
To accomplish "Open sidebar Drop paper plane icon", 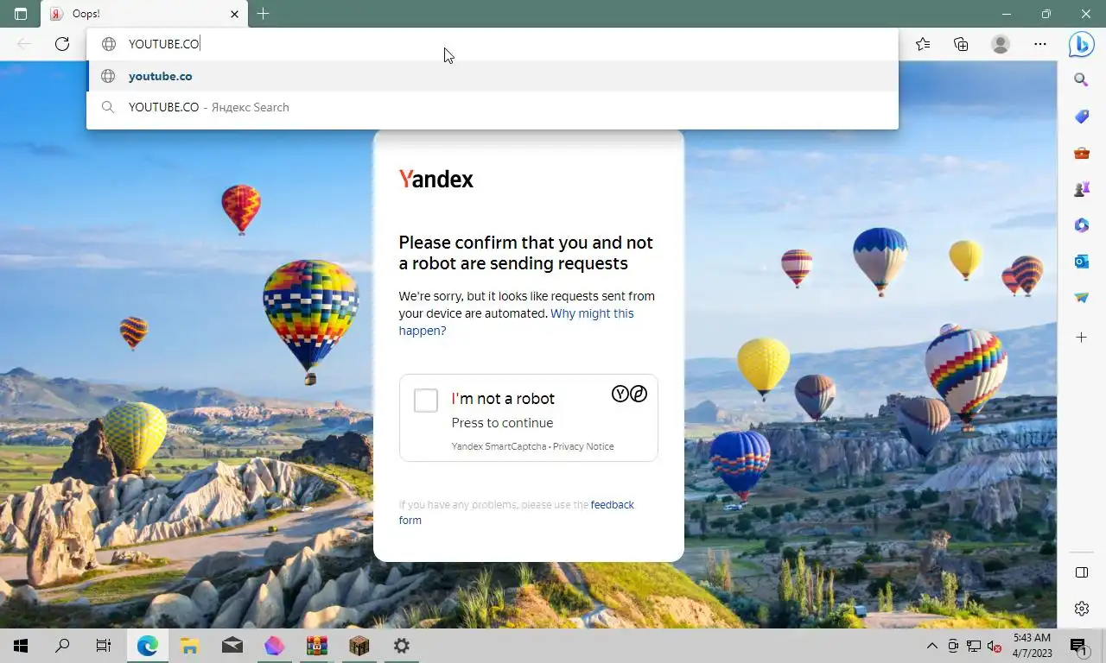I will (x=1081, y=298).
